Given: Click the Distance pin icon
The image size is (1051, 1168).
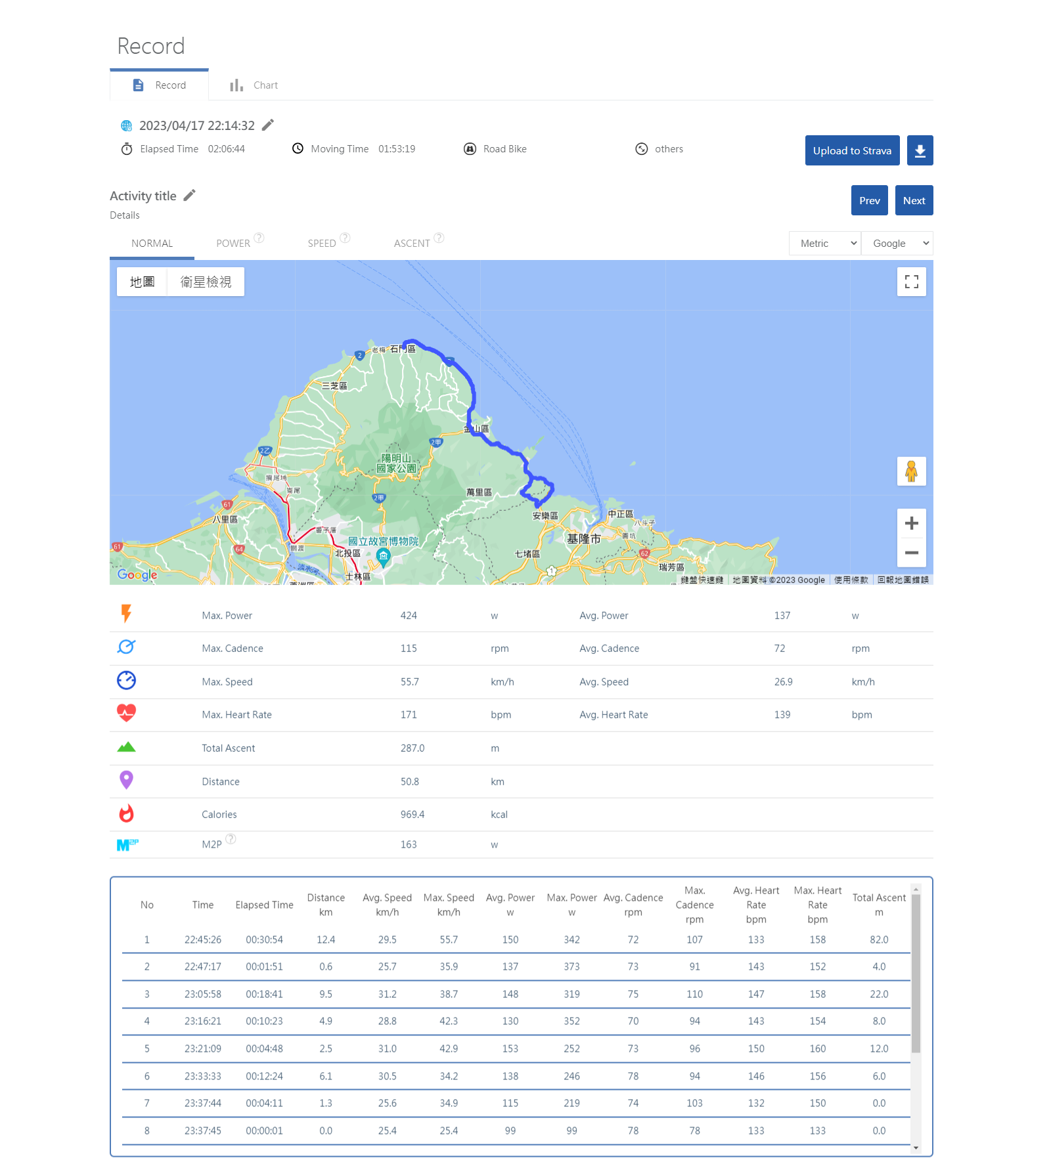Looking at the screenshot, I should 127,780.
